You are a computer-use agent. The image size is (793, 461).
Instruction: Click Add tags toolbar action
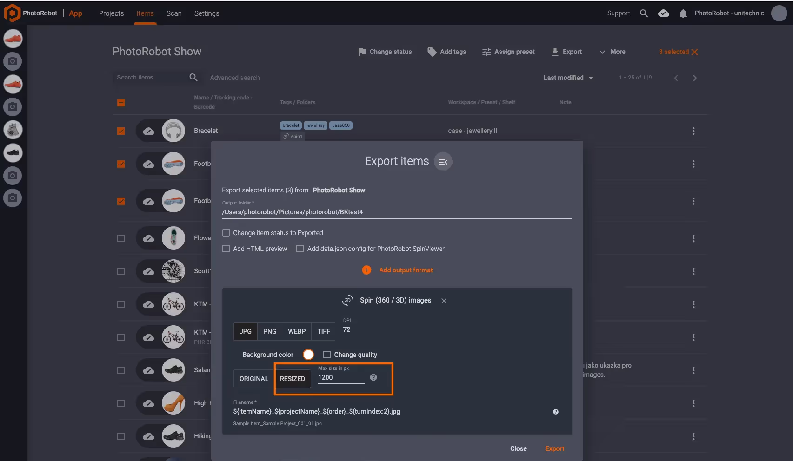coord(446,52)
